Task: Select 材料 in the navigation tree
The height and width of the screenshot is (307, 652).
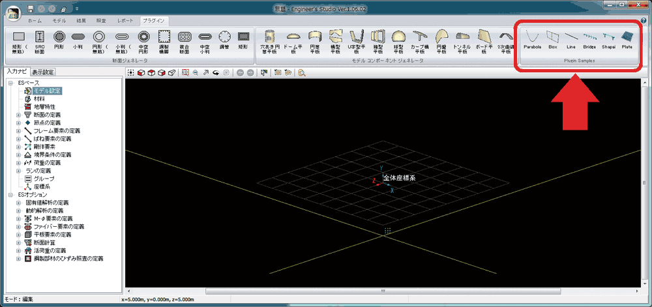Action: (x=39, y=98)
